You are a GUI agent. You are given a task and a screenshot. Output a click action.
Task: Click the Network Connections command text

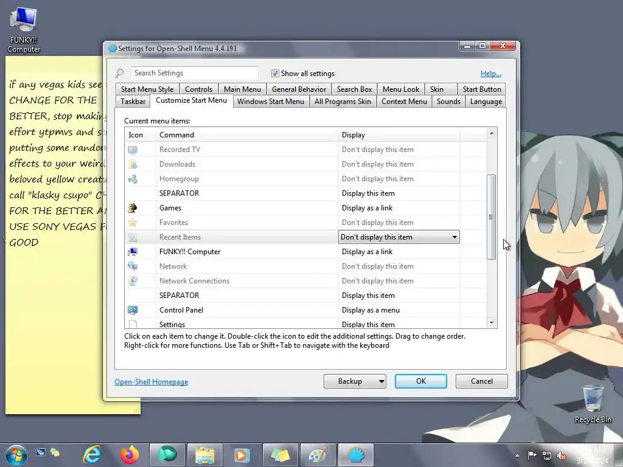point(194,281)
